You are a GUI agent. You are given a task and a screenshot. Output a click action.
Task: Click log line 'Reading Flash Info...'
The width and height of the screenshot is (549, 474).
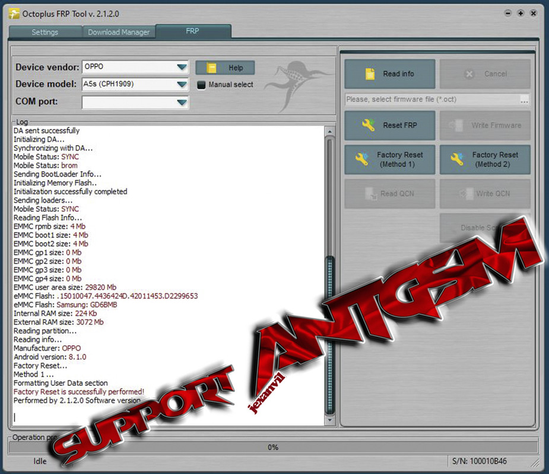tap(47, 218)
